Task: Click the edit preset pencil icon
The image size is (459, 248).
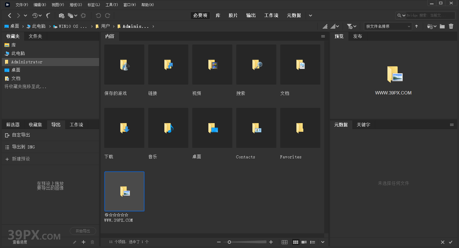Action: point(75,242)
